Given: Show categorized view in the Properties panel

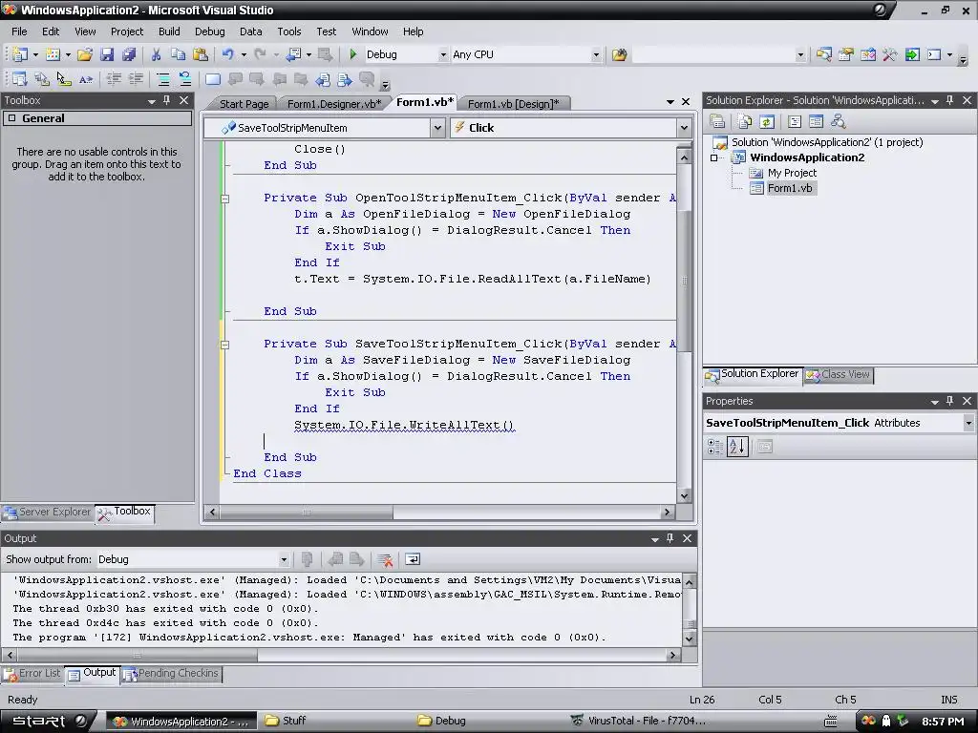Looking at the screenshot, I should pos(714,447).
